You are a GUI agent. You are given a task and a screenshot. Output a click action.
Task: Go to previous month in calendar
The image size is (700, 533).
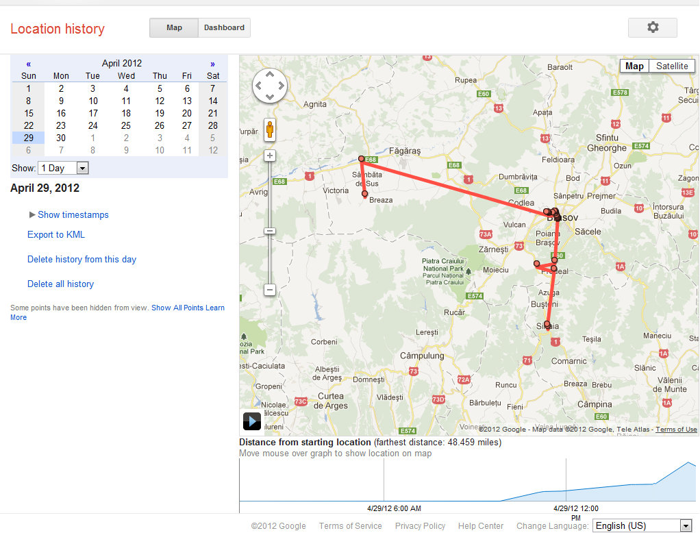coord(29,64)
